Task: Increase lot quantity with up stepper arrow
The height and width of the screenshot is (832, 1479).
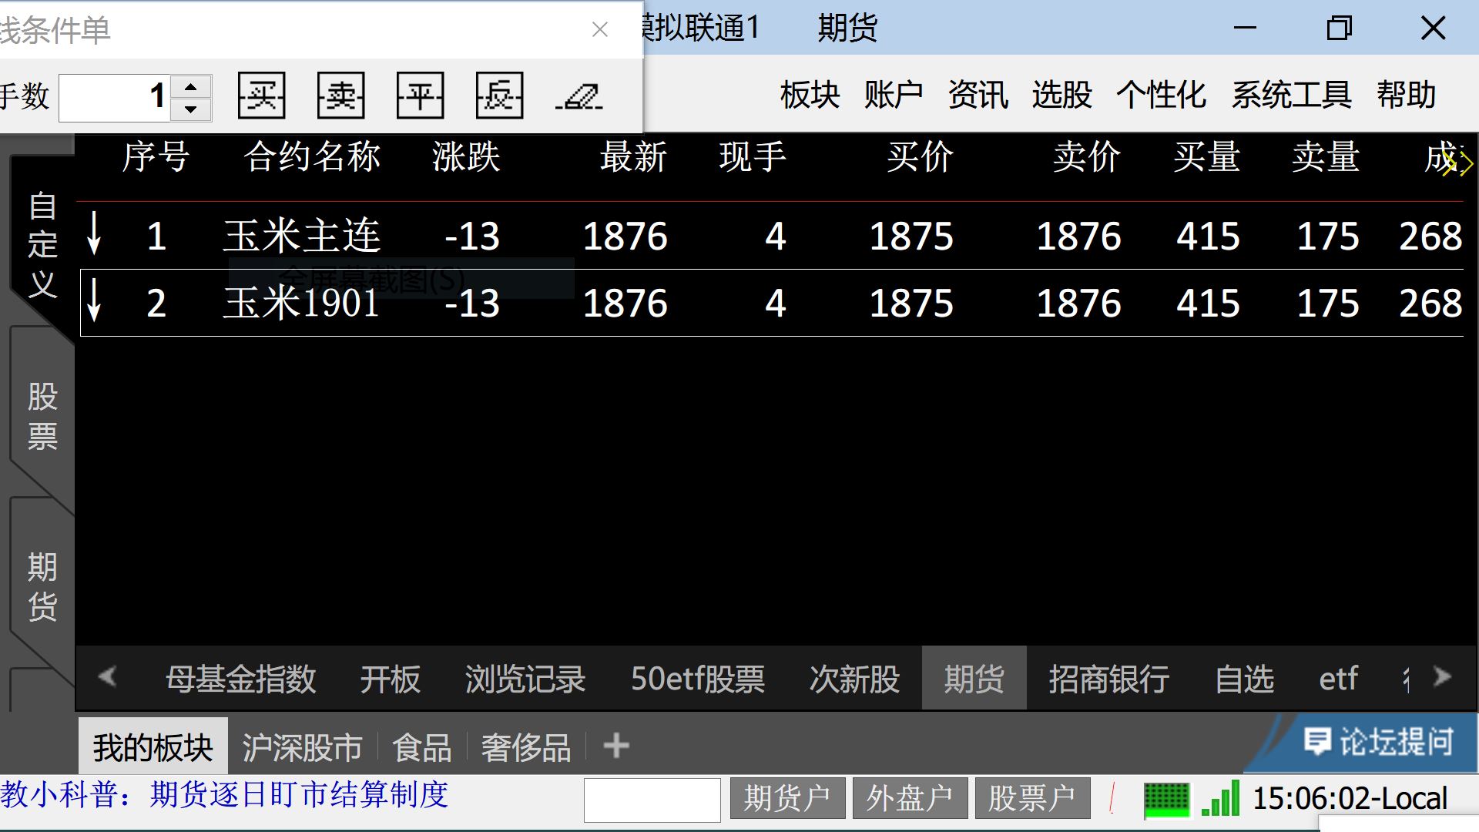Action: click(191, 85)
